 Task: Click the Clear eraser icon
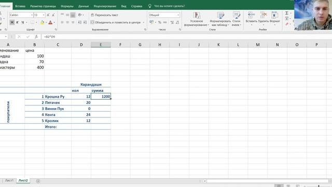(x=287, y=24)
